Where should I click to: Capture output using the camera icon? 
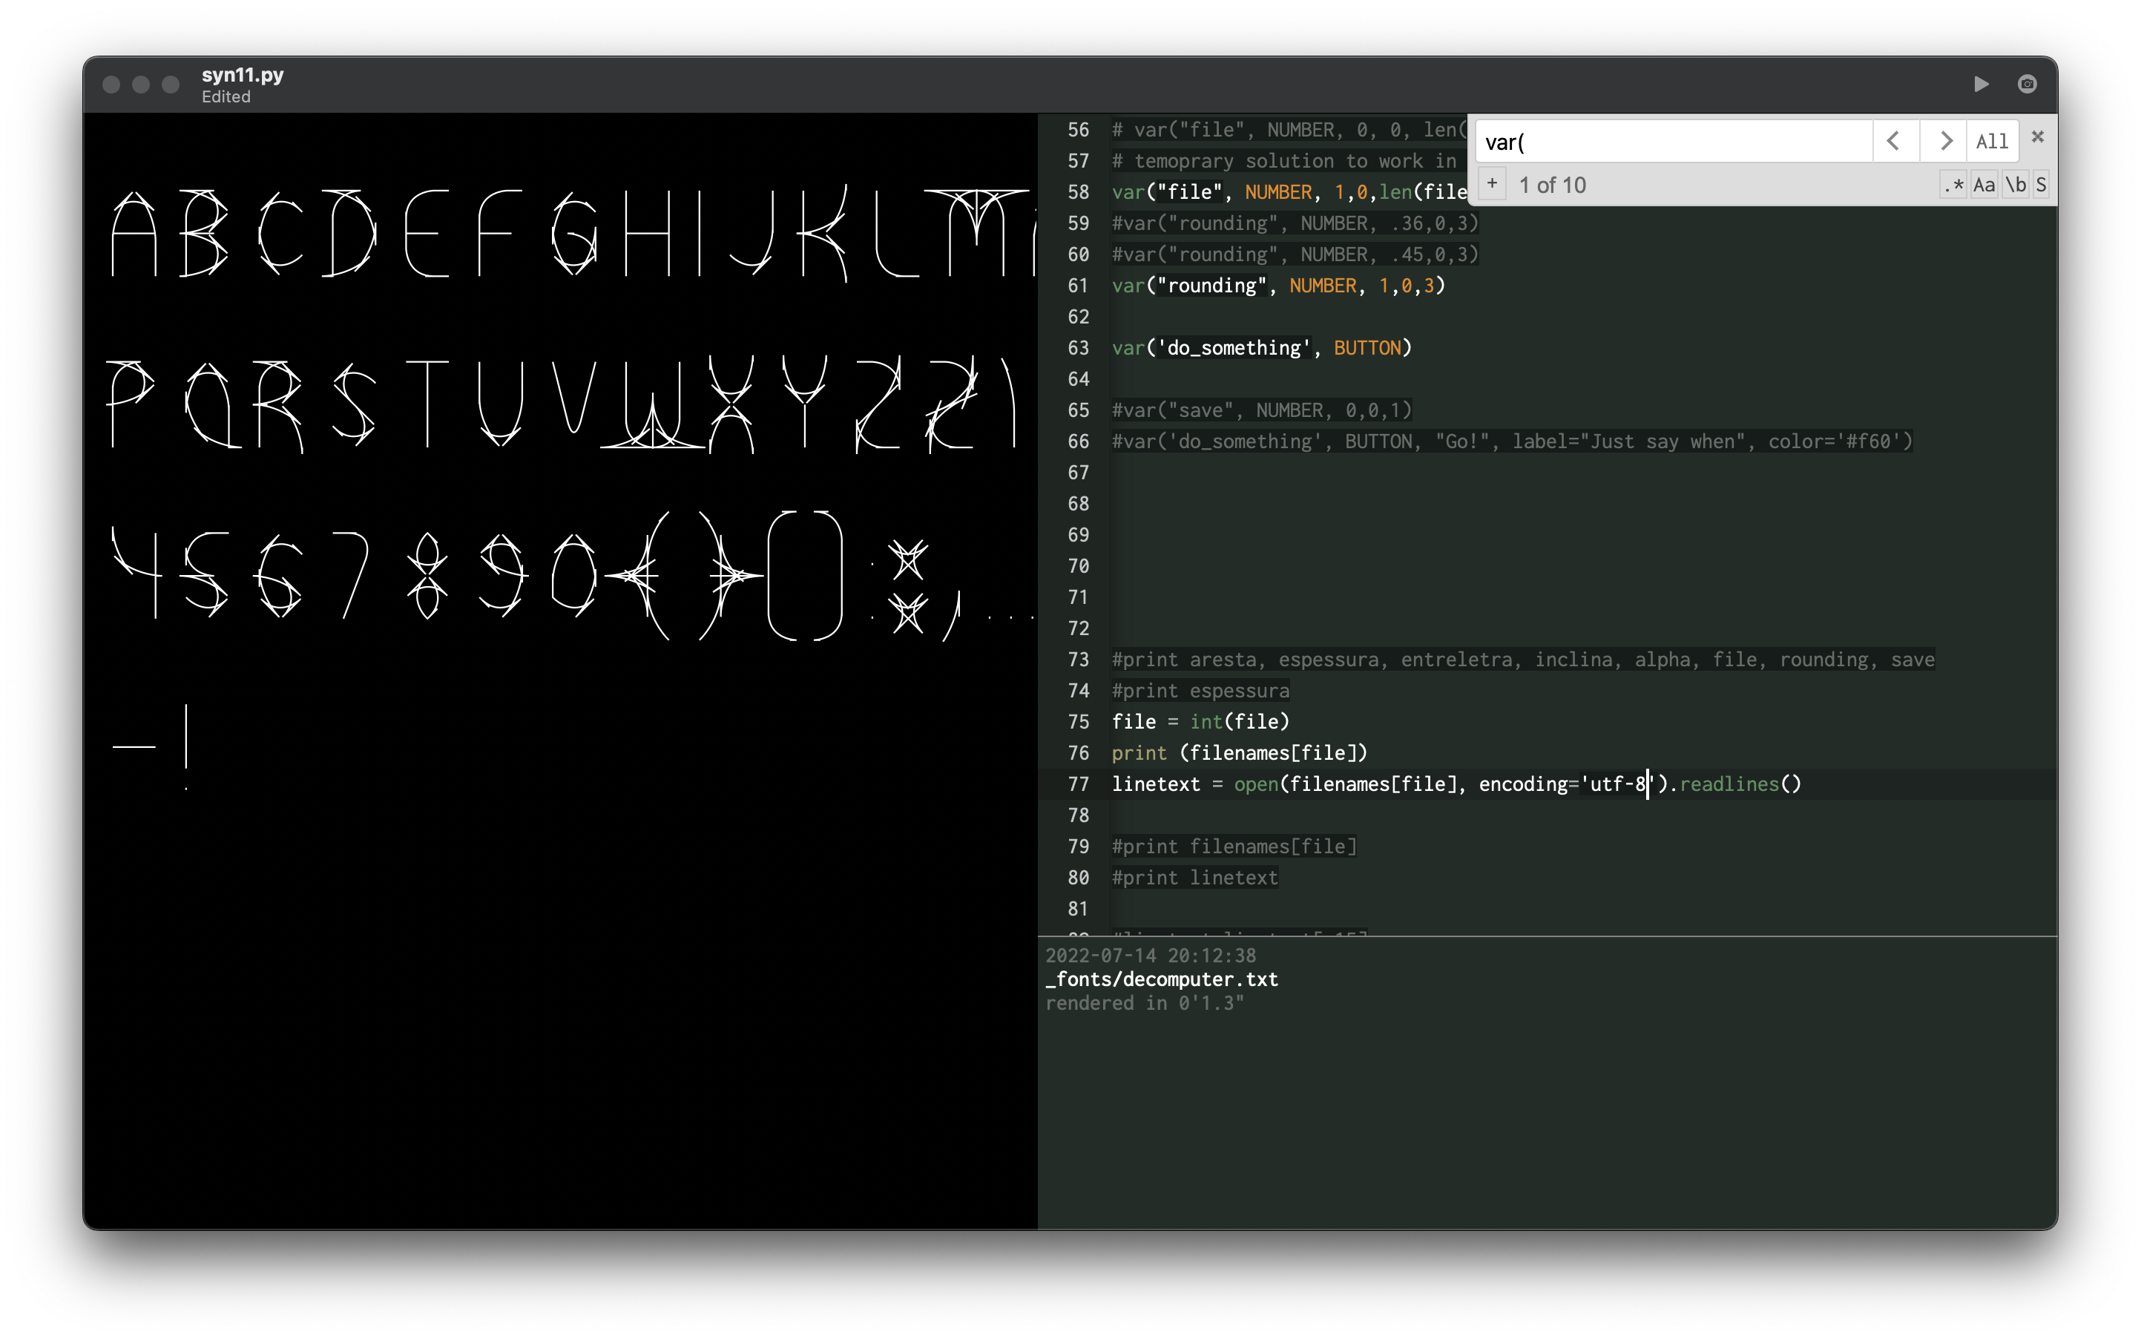(2027, 83)
